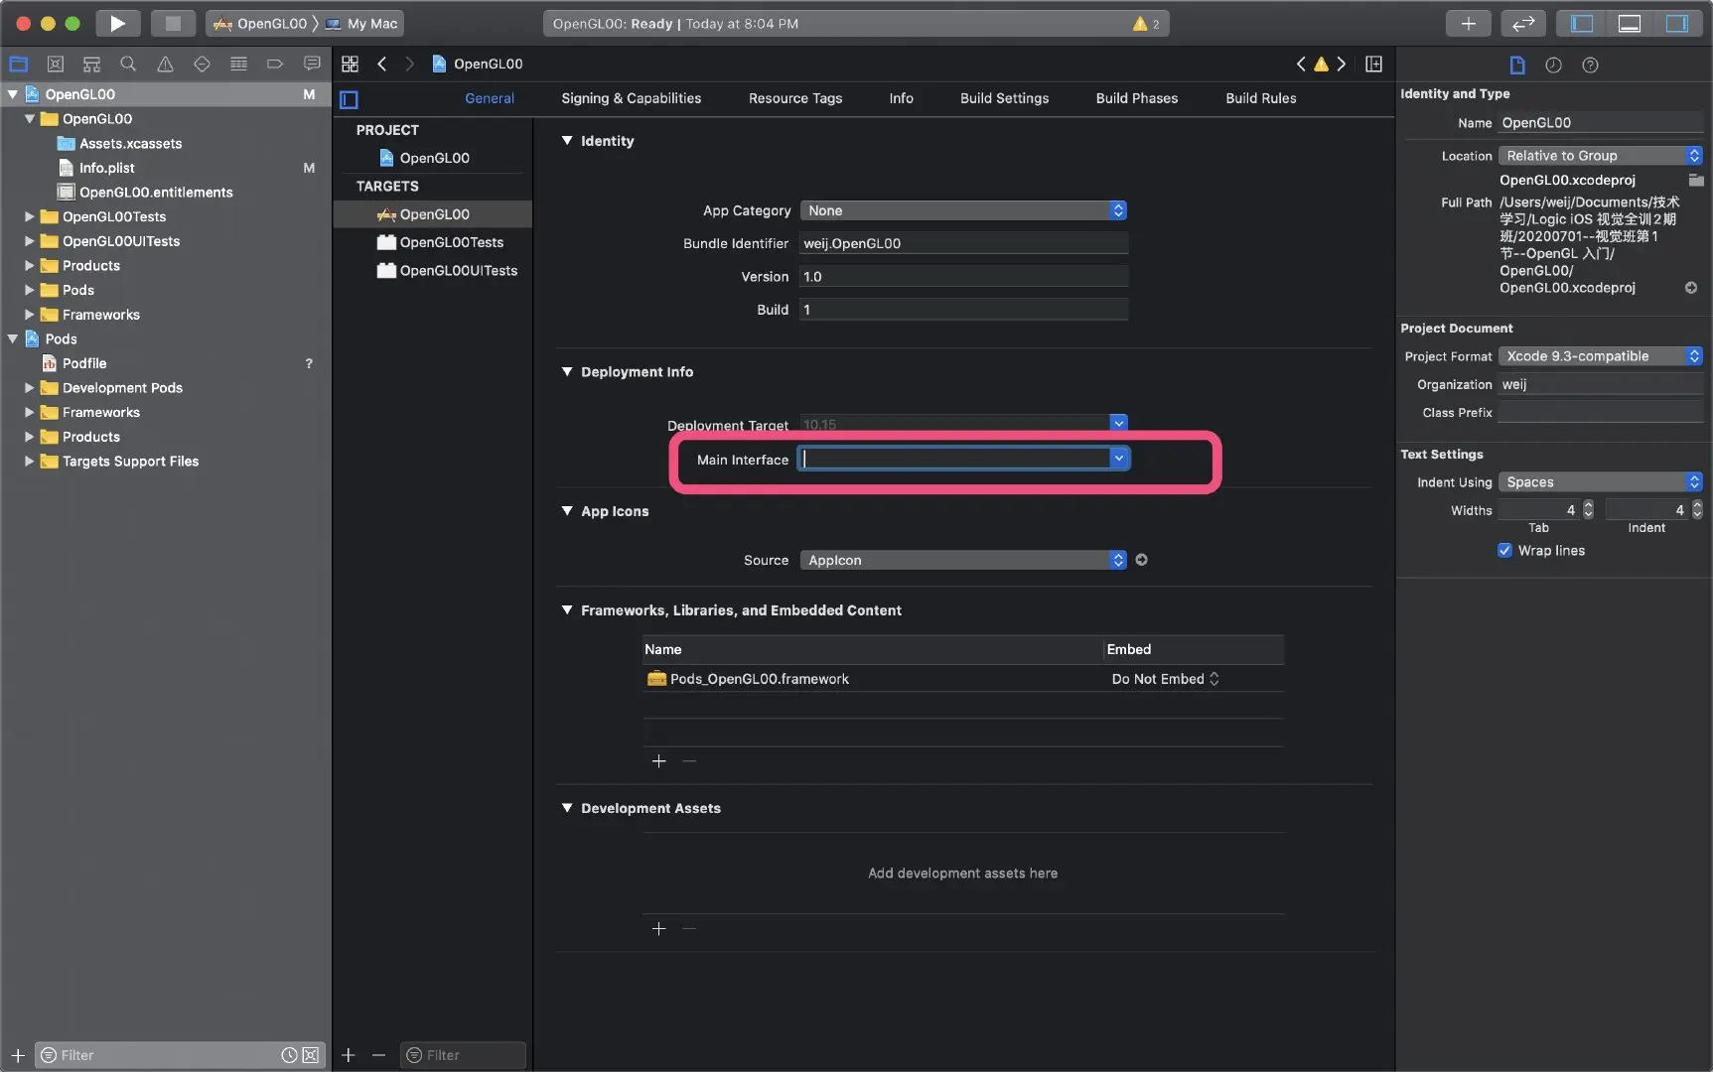The width and height of the screenshot is (1713, 1072).
Task: Jump to previous issue arrow
Action: 1301,64
